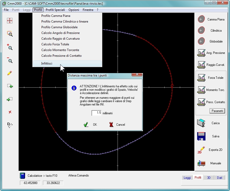Click the Globoidale cam icon

(201, 41)
